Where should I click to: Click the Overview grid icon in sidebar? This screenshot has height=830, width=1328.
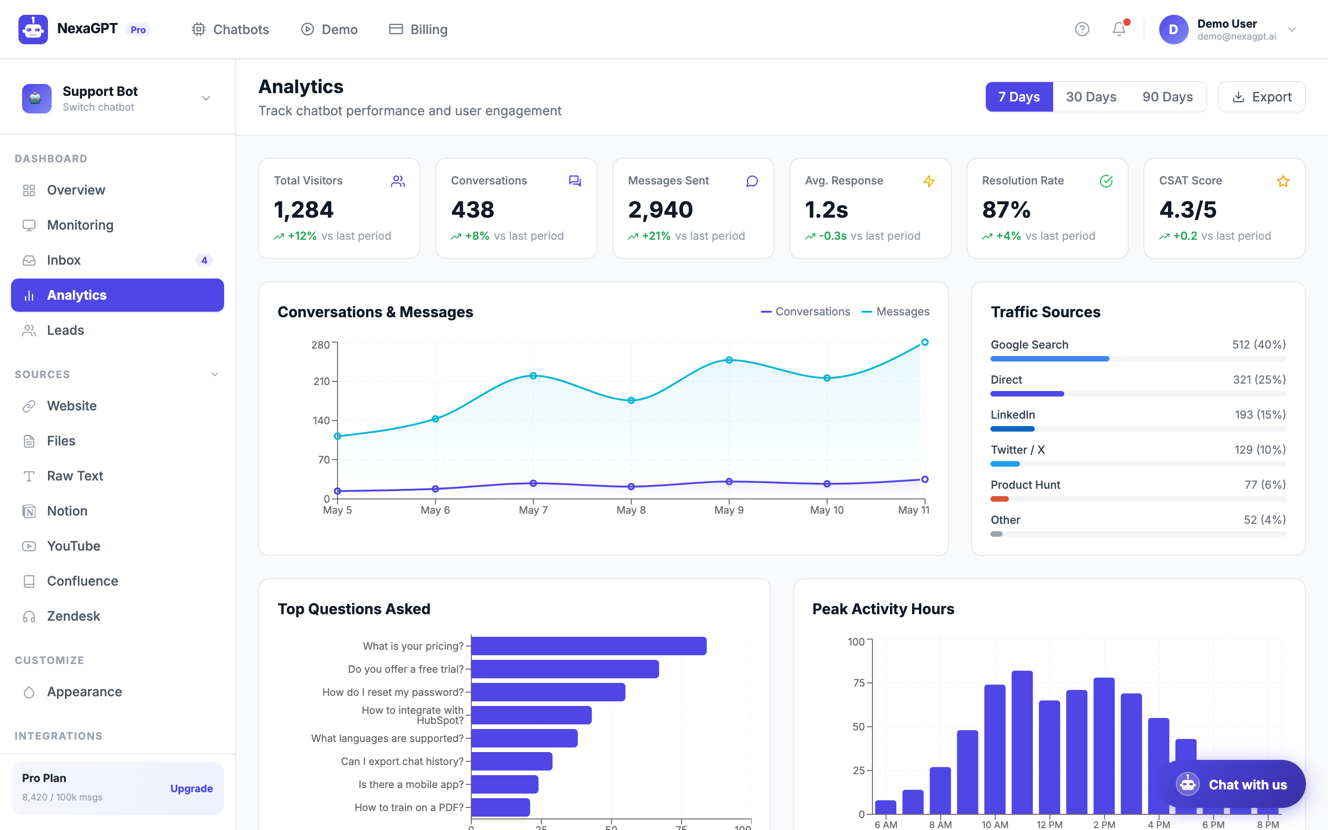click(x=29, y=190)
